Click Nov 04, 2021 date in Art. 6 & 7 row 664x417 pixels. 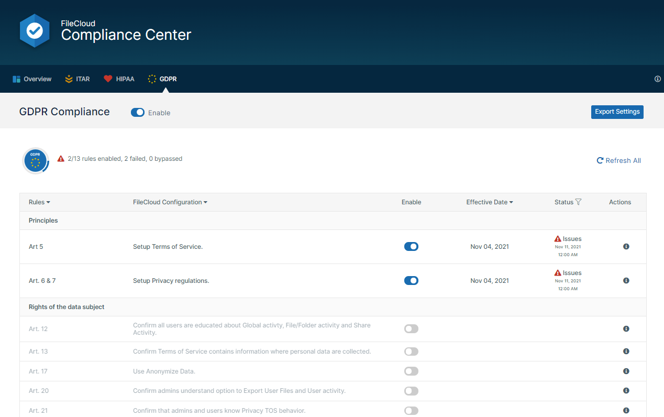pos(490,280)
